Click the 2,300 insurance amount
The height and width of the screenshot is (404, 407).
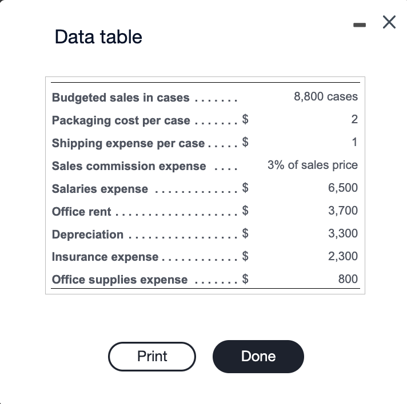343,256
